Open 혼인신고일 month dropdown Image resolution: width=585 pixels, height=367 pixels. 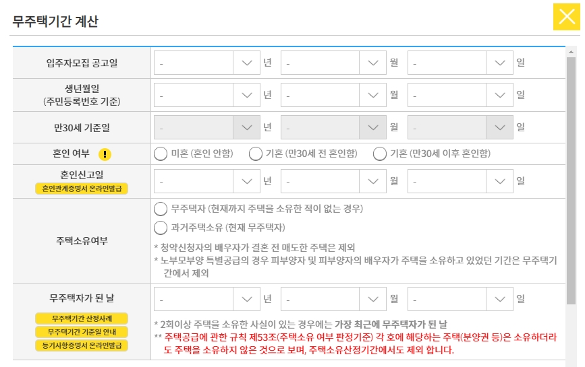[333, 181]
